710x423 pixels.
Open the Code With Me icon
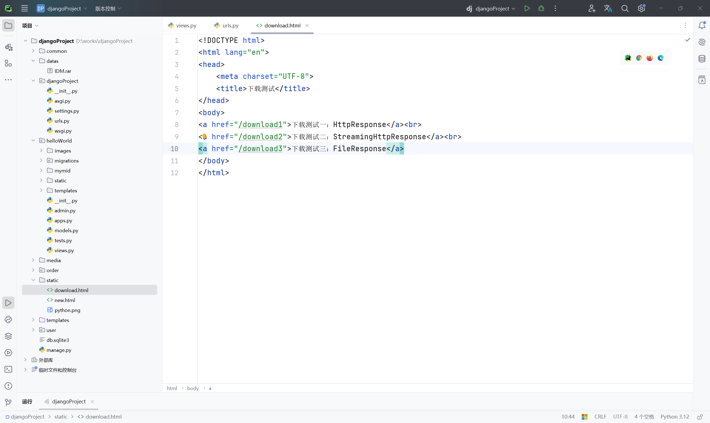pos(592,8)
